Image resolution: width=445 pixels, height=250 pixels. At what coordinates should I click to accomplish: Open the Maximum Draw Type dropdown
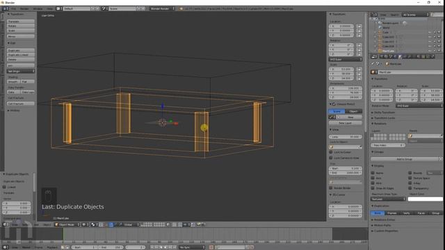tap(388, 199)
